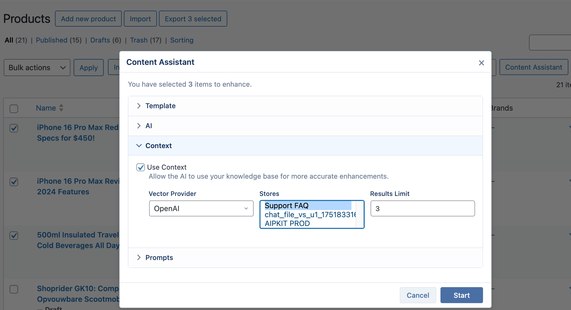Open Shoprider GK10 product link
Screen dimensions: 571x310
[78, 294]
